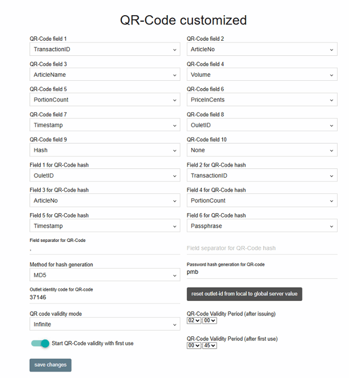349x378 pixels.
Task: Expand the QR code validity mode dropdown
Action: [x=105, y=324]
